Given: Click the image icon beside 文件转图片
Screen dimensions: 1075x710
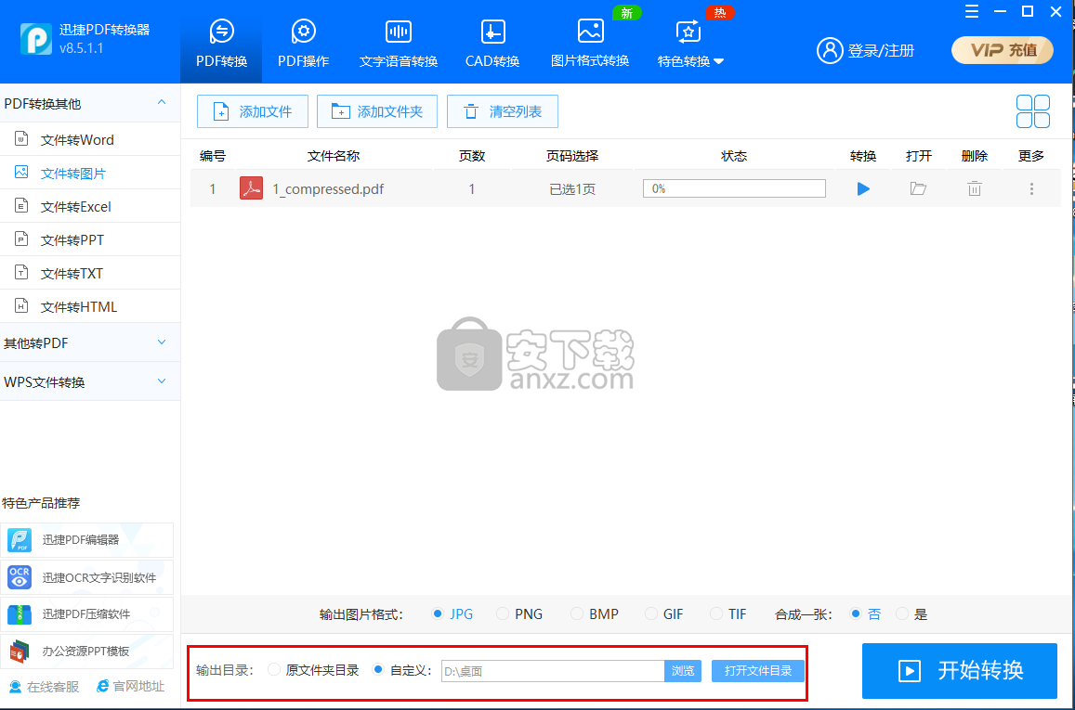Looking at the screenshot, I should [21, 172].
